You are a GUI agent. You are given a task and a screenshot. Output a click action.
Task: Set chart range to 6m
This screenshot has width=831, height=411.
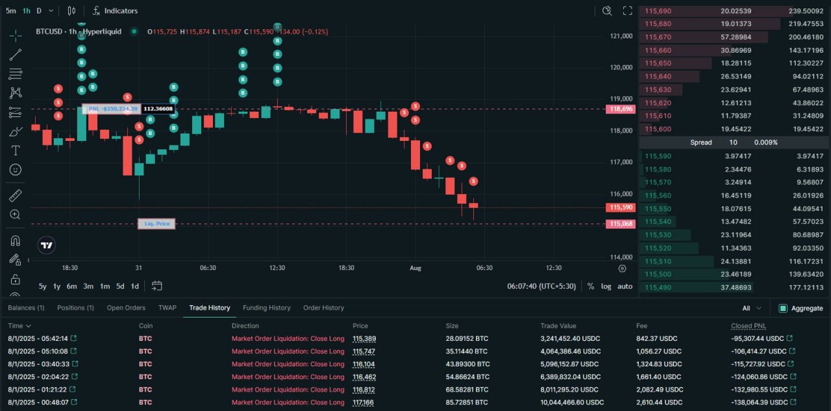(x=71, y=286)
